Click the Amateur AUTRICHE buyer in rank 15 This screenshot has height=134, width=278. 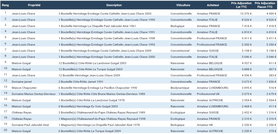coord(210,100)
